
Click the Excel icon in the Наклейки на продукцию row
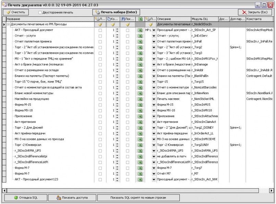pyautogui.click(x=140, y=99)
